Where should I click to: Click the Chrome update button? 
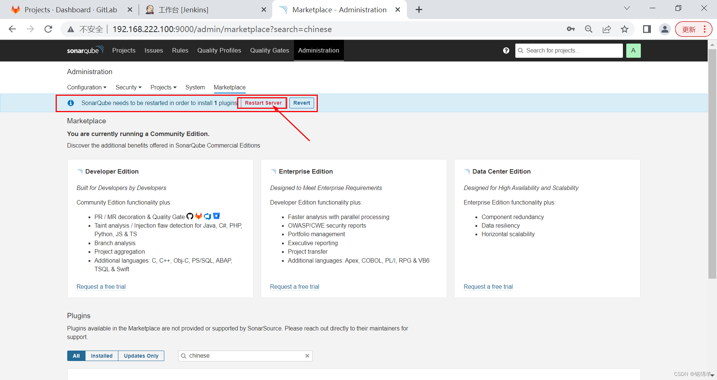point(689,29)
